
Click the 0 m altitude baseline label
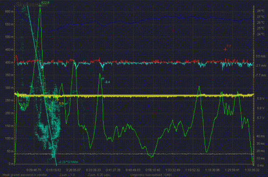(11, 164)
